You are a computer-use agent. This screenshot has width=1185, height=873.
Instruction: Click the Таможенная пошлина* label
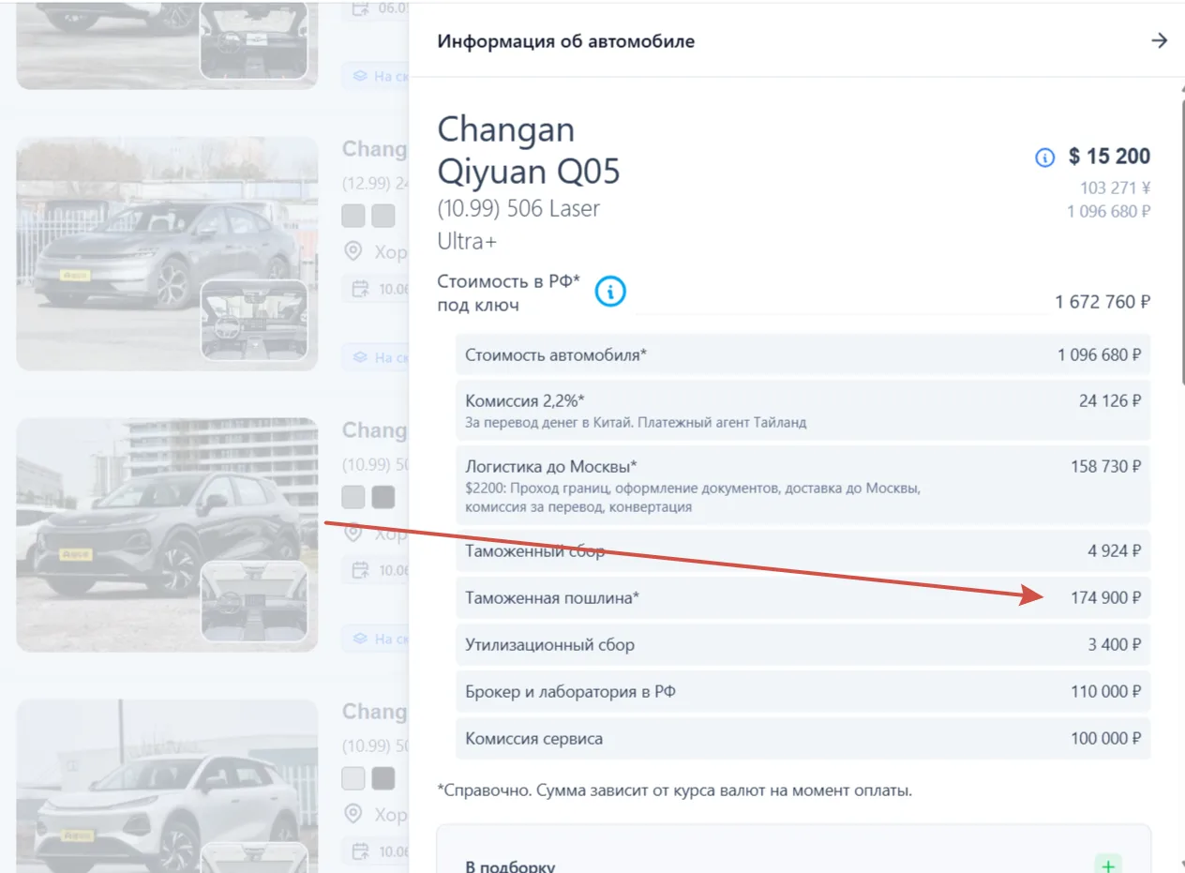point(552,597)
